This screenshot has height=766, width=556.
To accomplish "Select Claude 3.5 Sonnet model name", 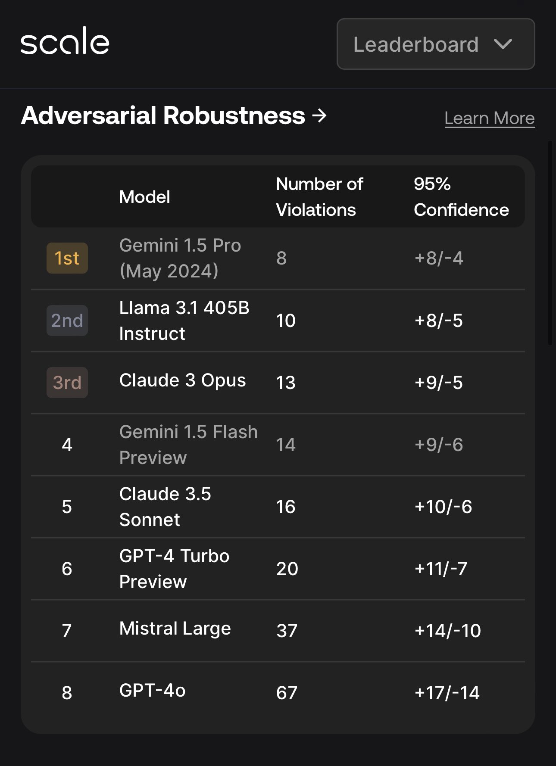I will tap(165, 507).
